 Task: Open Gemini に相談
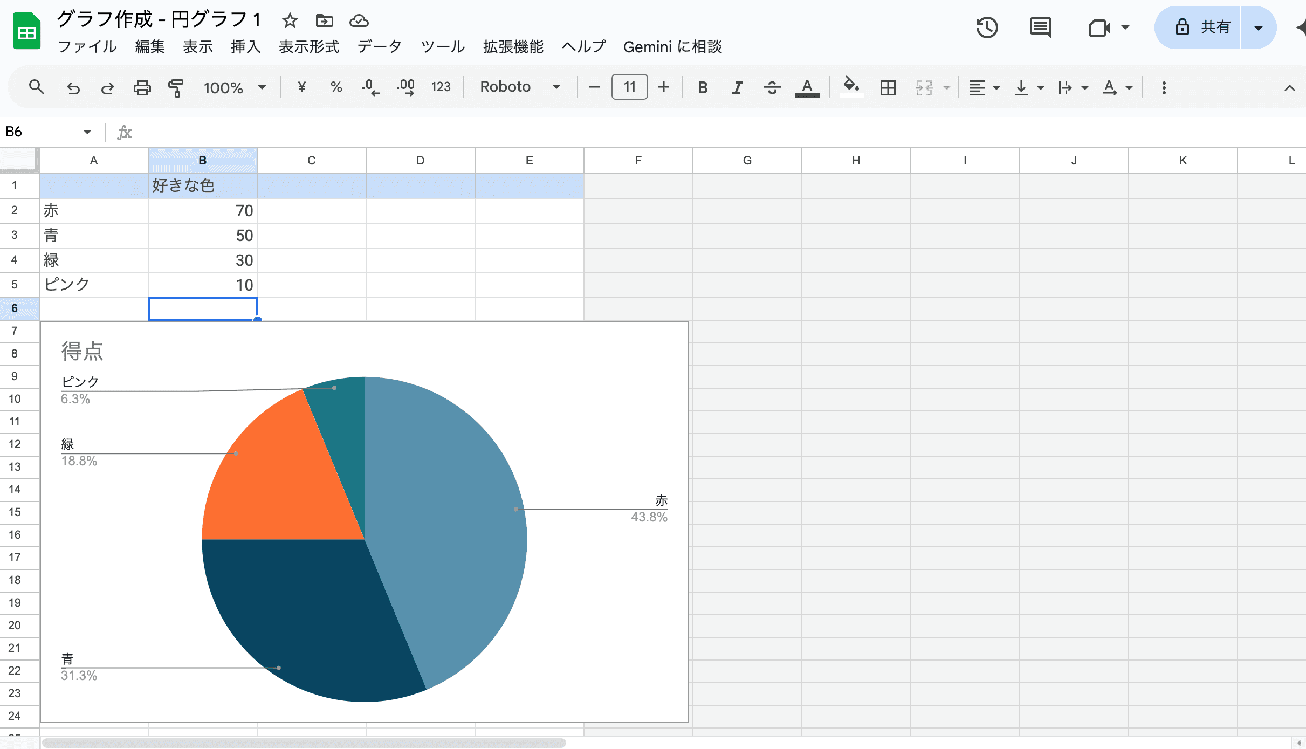pyautogui.click(x=672, y=47)
